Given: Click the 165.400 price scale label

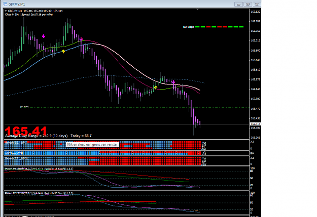Looking at the screenshot, I should pyautogui.click(x=256, y=128).
